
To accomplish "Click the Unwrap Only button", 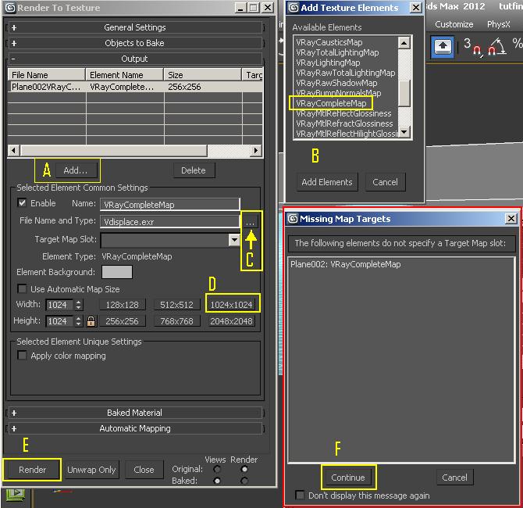I will coord(92,470).
